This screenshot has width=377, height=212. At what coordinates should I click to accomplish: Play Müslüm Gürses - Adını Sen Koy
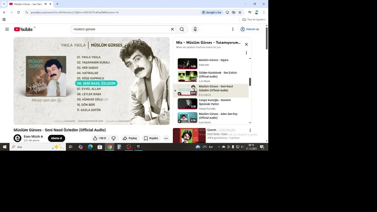click(x=211, y=117)
